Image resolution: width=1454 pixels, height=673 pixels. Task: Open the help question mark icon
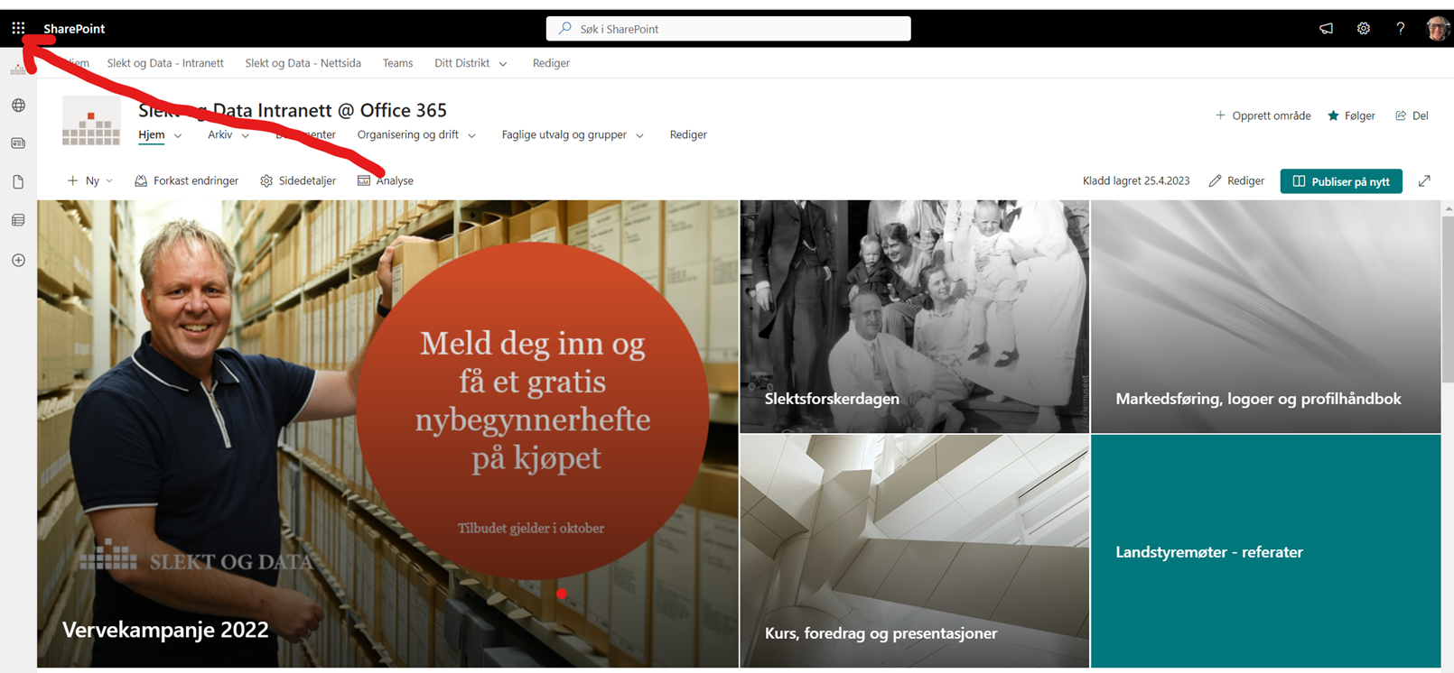(x=1400, y=28)
